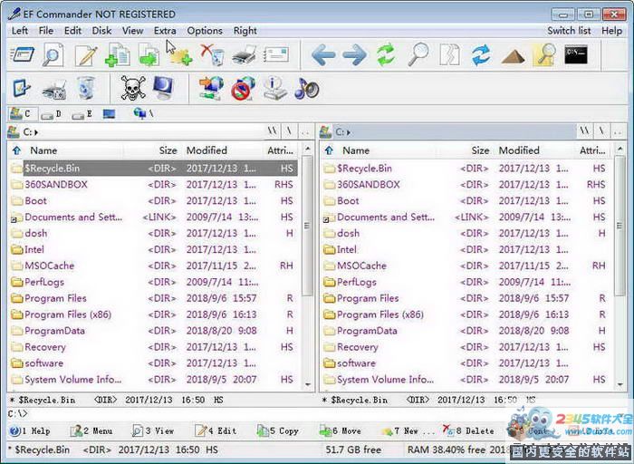Click the magnifier view file toolbar icon

[x=53, y=54]
